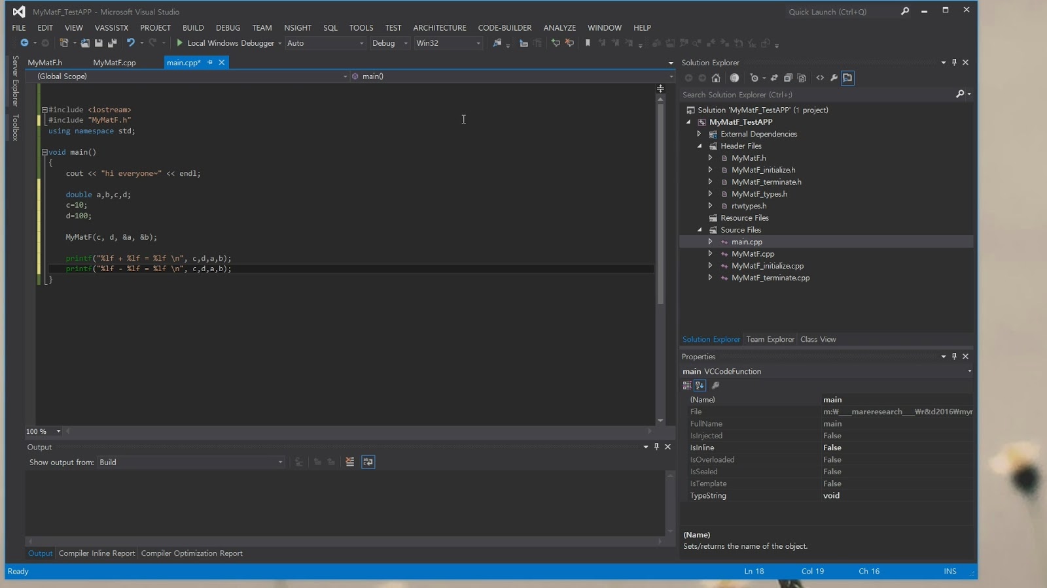The height and width of the screenshot is (588, 1047).
Task: Click the Save All icon
Action: coord(113,43)
